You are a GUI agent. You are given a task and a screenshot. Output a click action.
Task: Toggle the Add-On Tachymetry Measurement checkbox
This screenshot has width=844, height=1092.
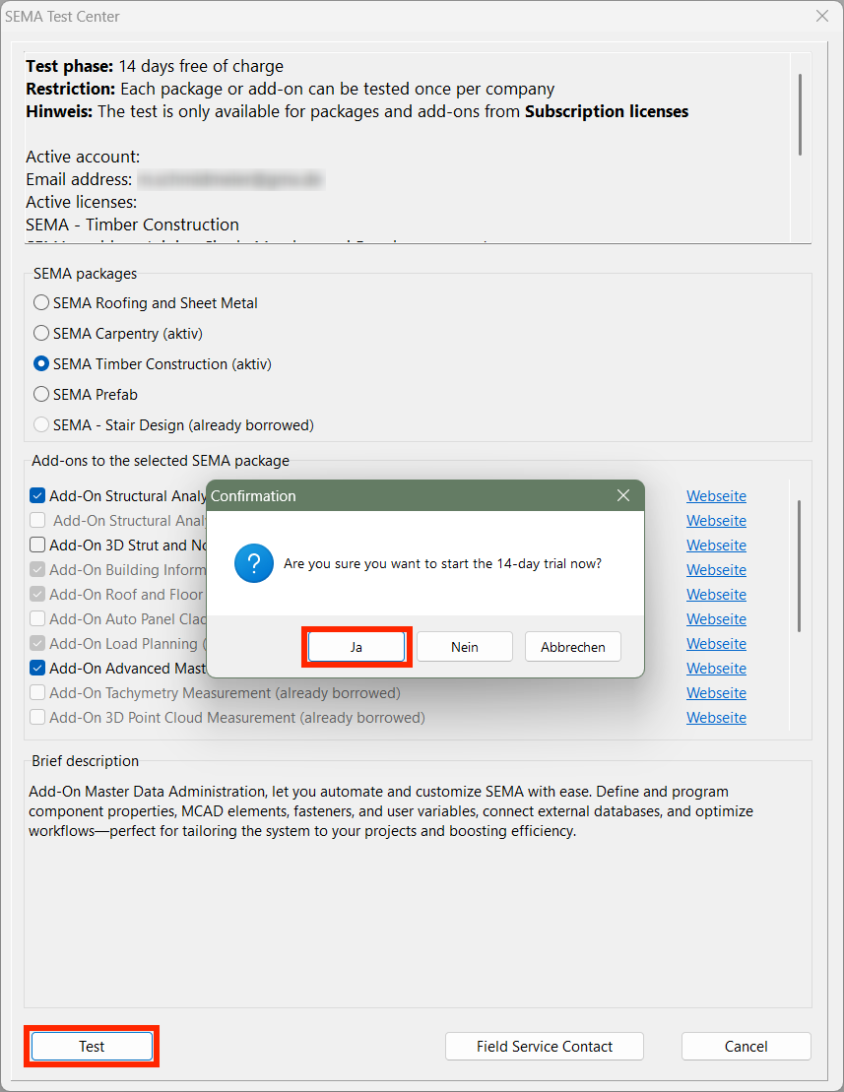[37, 693]
